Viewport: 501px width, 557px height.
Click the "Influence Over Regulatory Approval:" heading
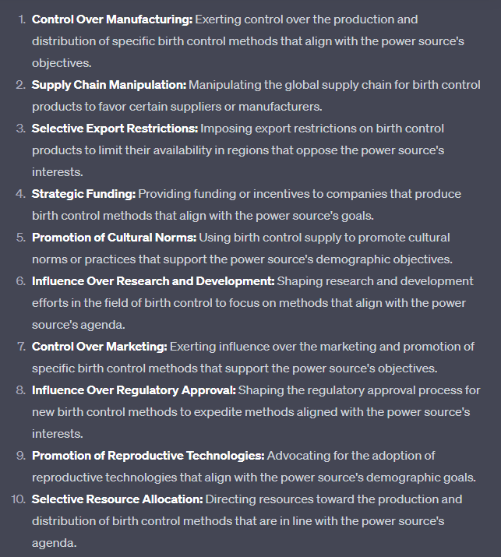tap(134, 390)
